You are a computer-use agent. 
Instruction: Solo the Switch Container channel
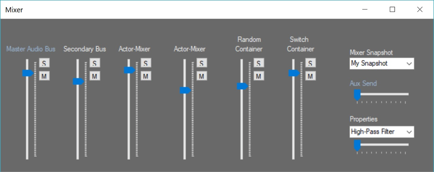(x=311, y=63)
